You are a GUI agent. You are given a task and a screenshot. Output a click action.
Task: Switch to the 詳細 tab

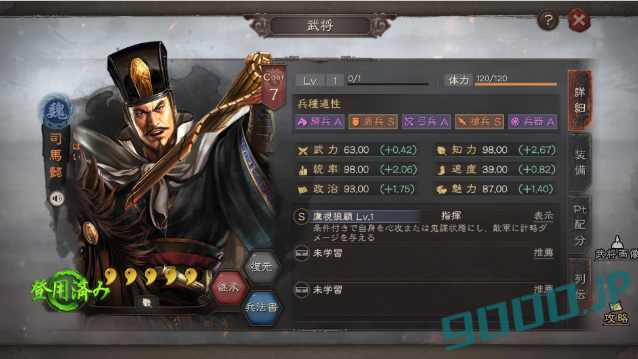point(580,100)
